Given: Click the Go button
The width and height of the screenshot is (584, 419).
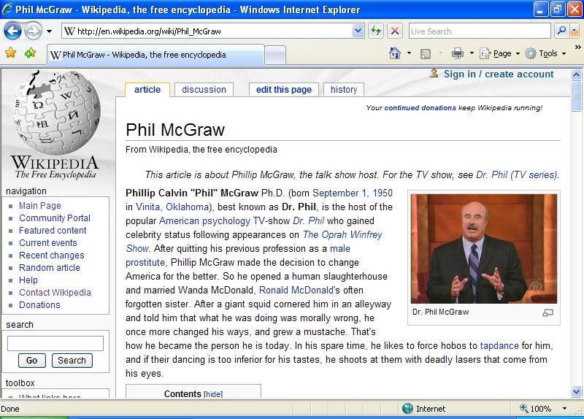Looking at the screenshot, I should 31,360.
